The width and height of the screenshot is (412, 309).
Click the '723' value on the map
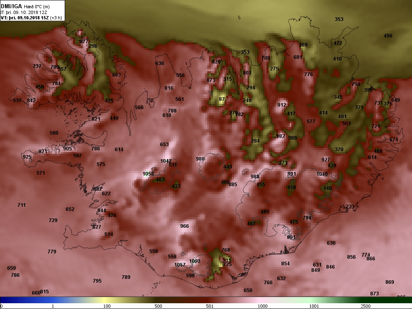350,207
